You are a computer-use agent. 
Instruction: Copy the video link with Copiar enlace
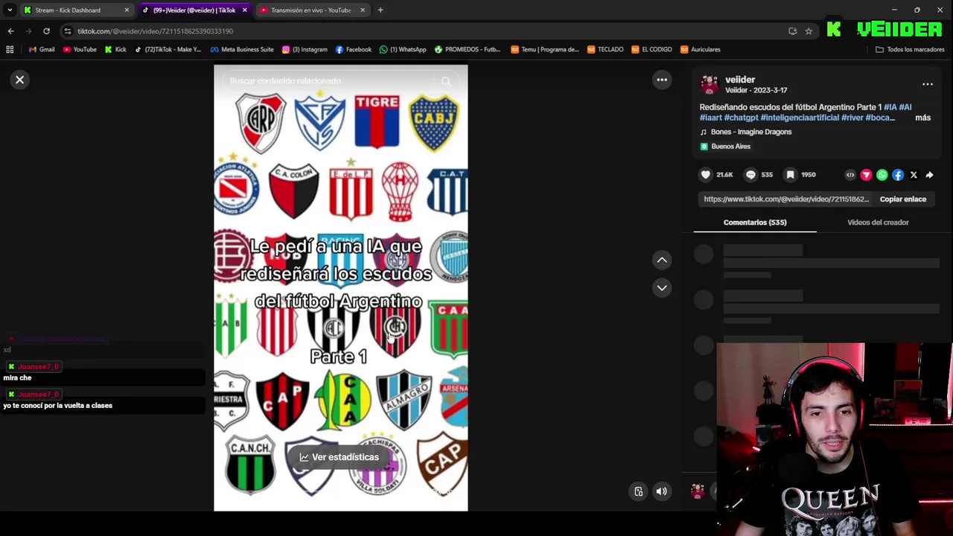click(x=903, y=200)
